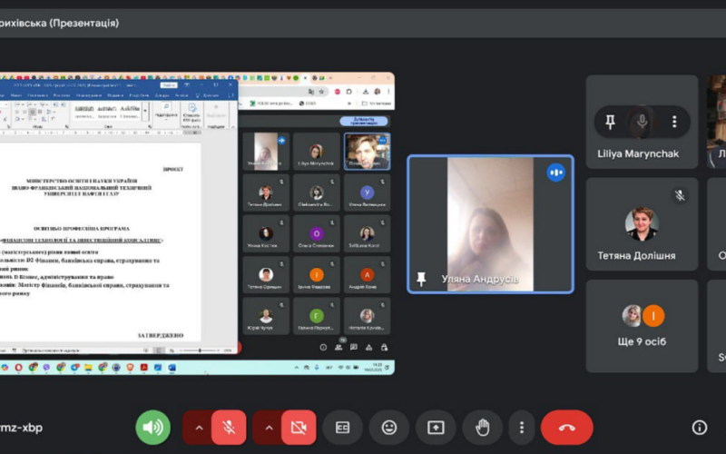Open three-dot menu on Liliya Marynchak's tile

(x=674, y=122)
